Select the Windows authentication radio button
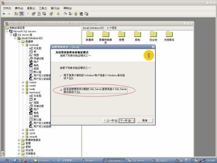 point(61,77)
